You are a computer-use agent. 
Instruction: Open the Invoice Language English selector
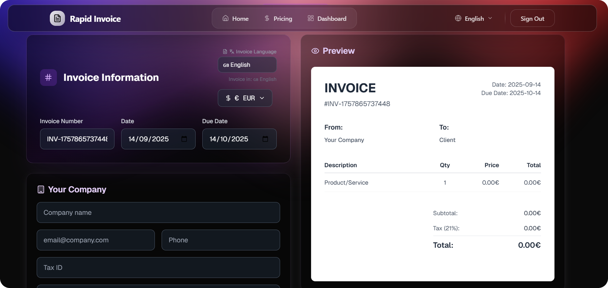[247, 65]
